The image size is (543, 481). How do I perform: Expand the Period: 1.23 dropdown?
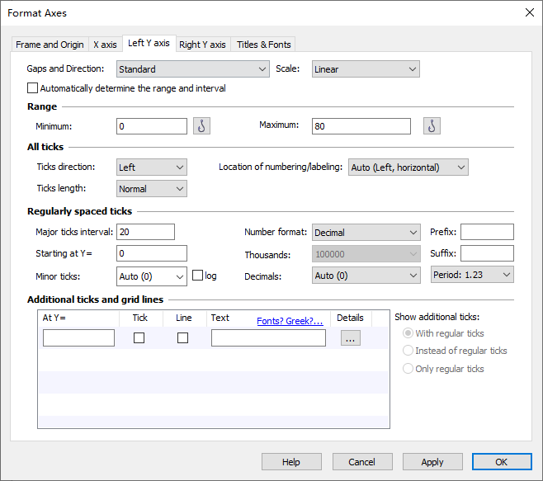tap(471, 276)
